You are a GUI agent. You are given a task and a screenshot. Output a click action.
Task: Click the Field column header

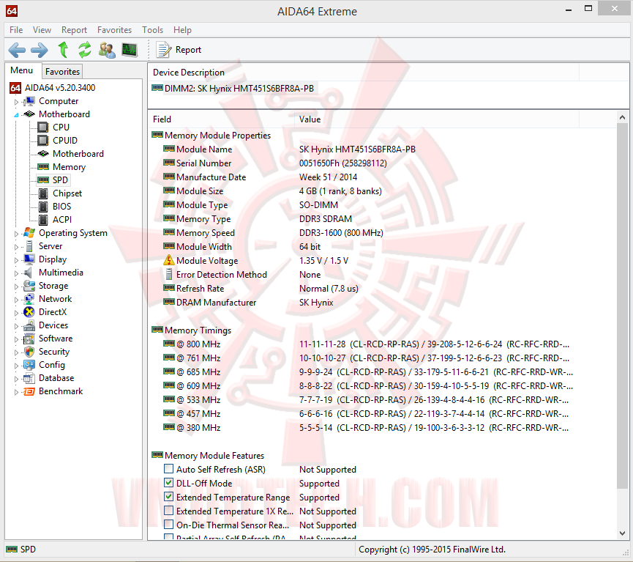(221, 119)
